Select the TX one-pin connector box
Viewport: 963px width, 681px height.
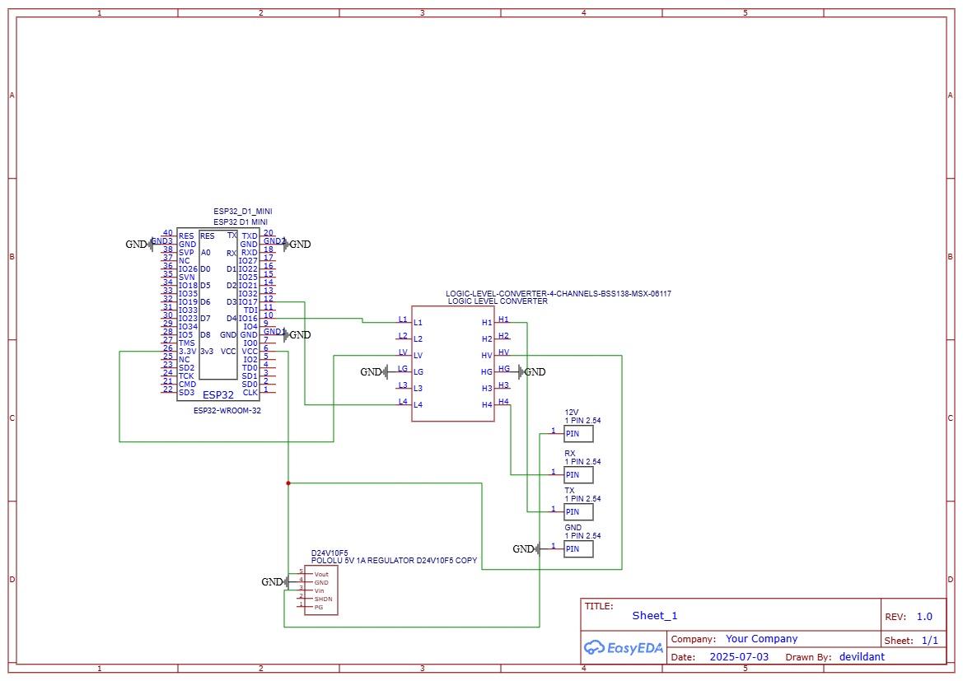578,512
